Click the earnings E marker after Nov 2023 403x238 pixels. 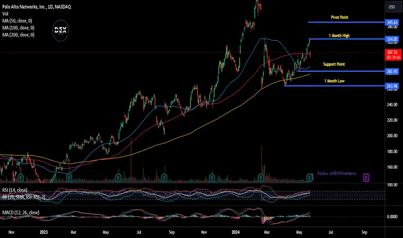(x=212, y=177)
